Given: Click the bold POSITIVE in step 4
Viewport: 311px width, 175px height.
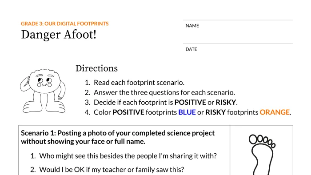Looking at the screenshot, I should [x=128, y=112].
